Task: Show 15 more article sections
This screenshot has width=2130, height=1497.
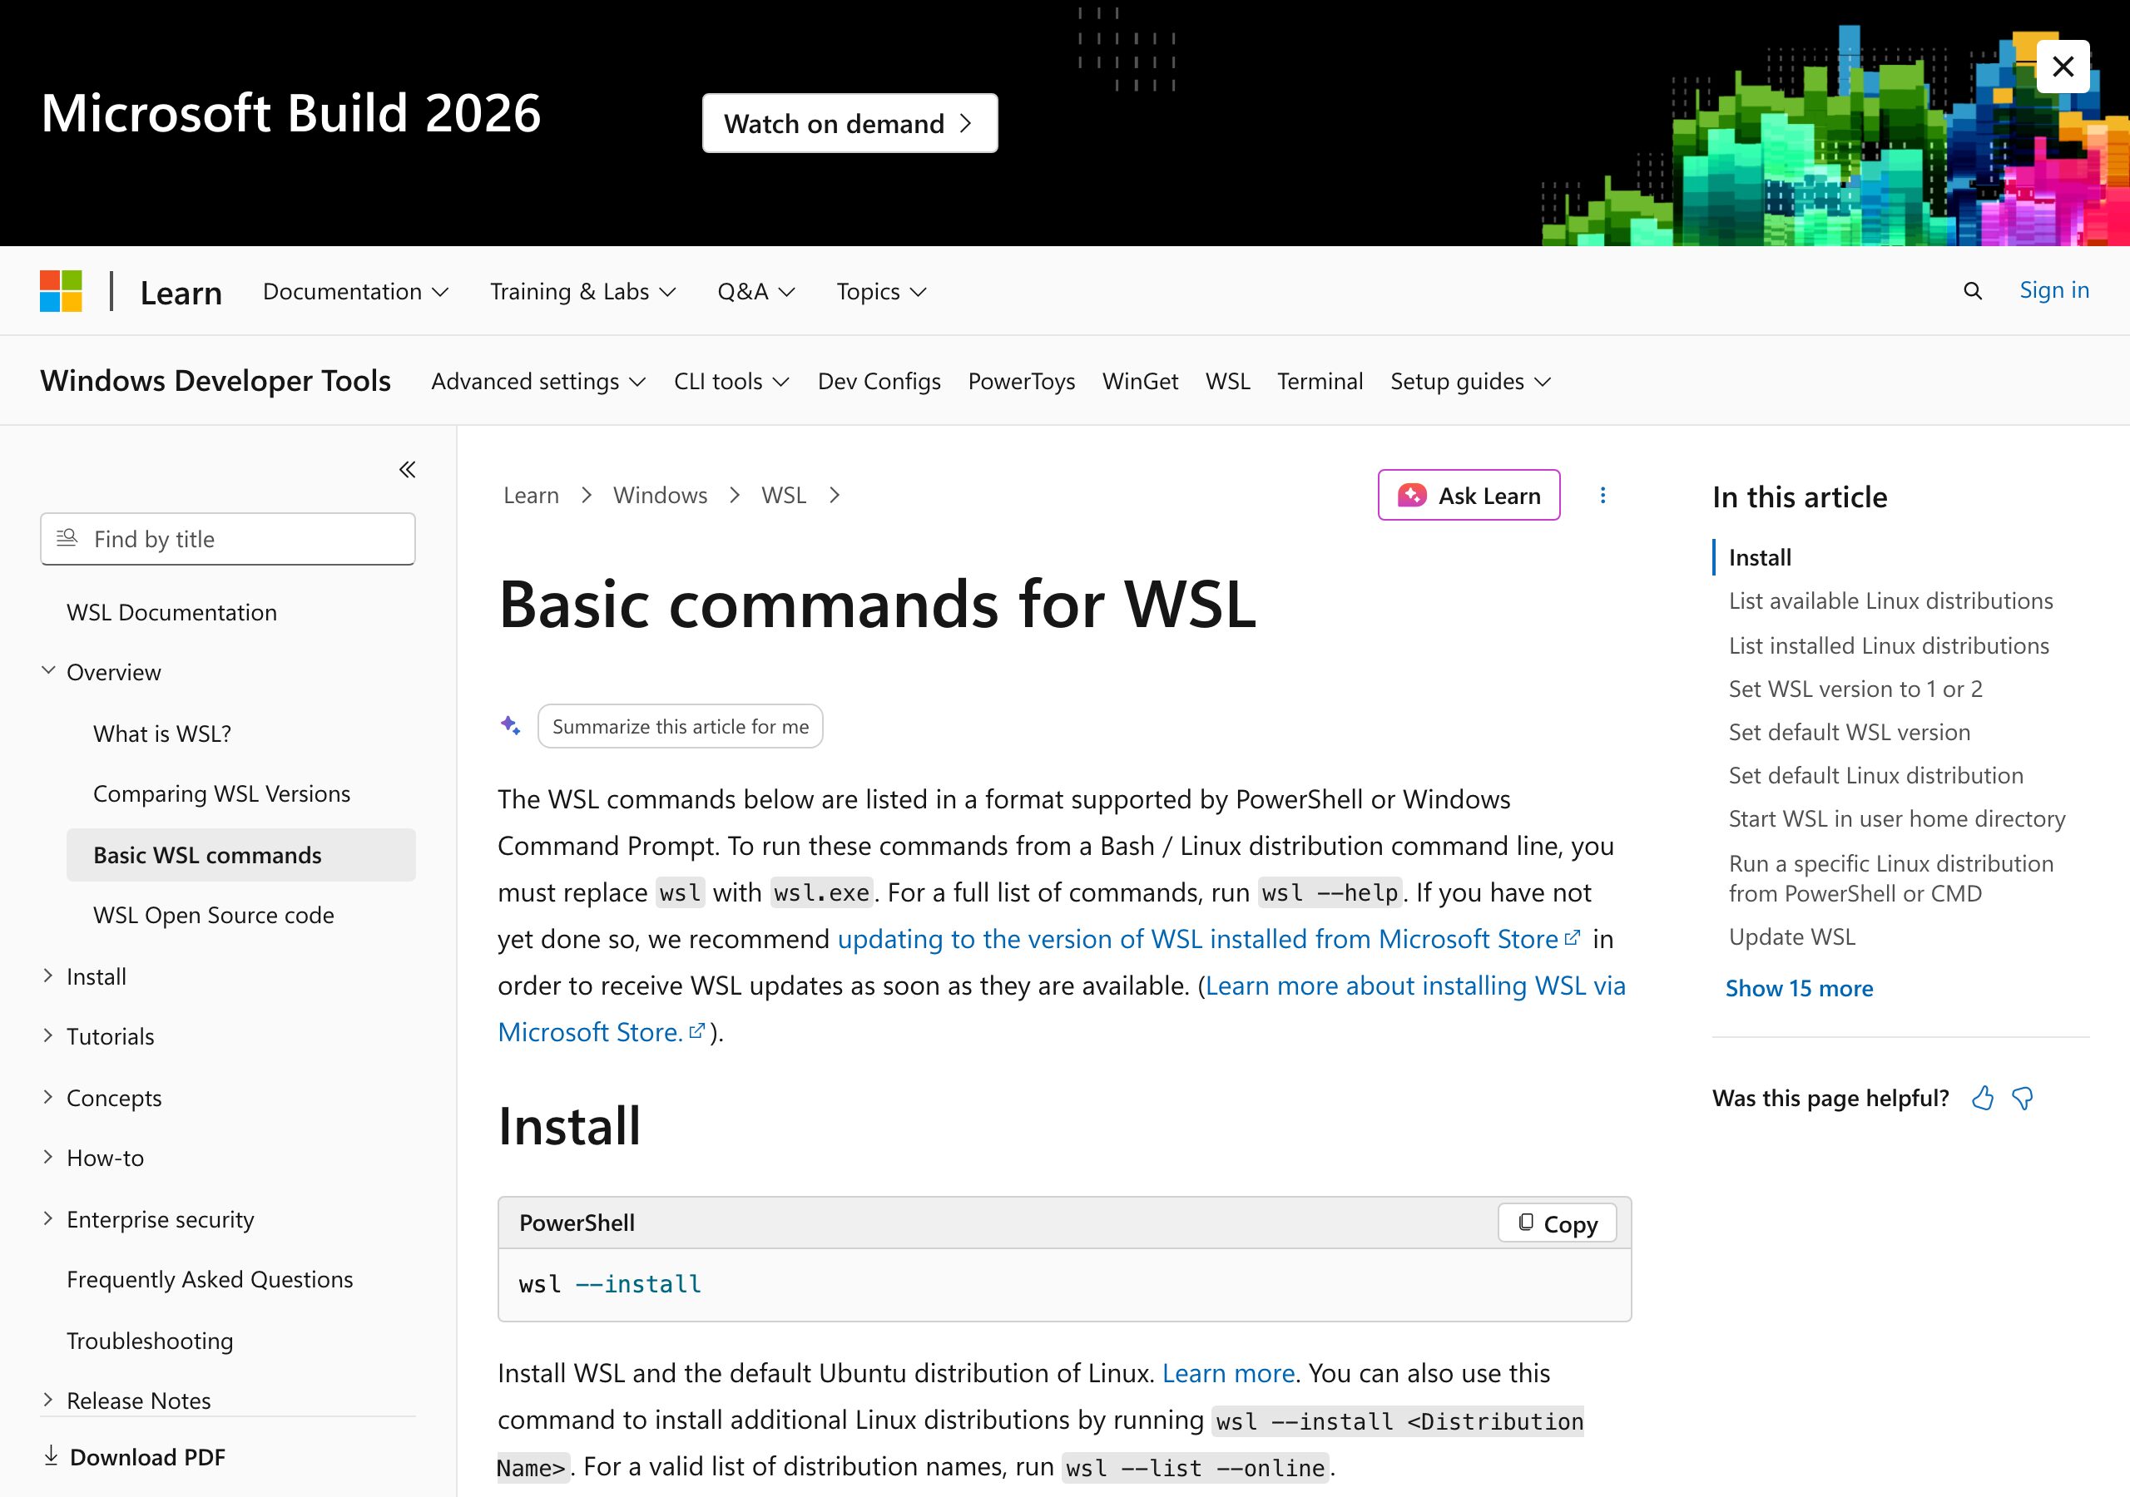Action: 1799,988
